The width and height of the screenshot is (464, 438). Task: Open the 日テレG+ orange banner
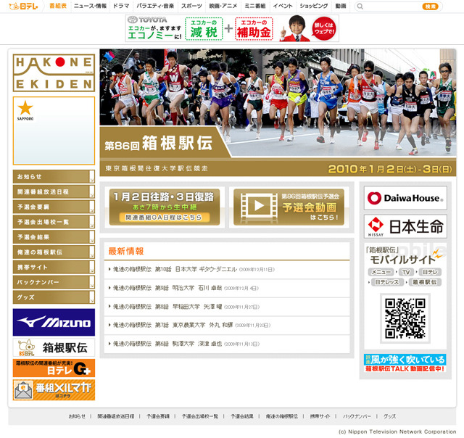(x=54, y=368)
